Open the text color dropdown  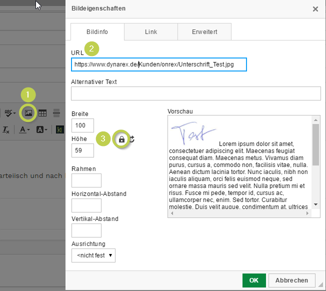(x=25, y=129)
